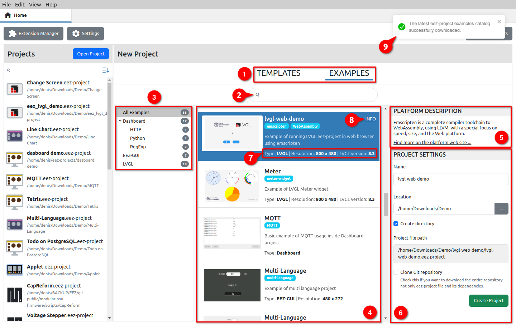This screenshot has width=516, height=325.
Task: Select the Multi-Language example thumbnail
Action: tap(232, 285)
